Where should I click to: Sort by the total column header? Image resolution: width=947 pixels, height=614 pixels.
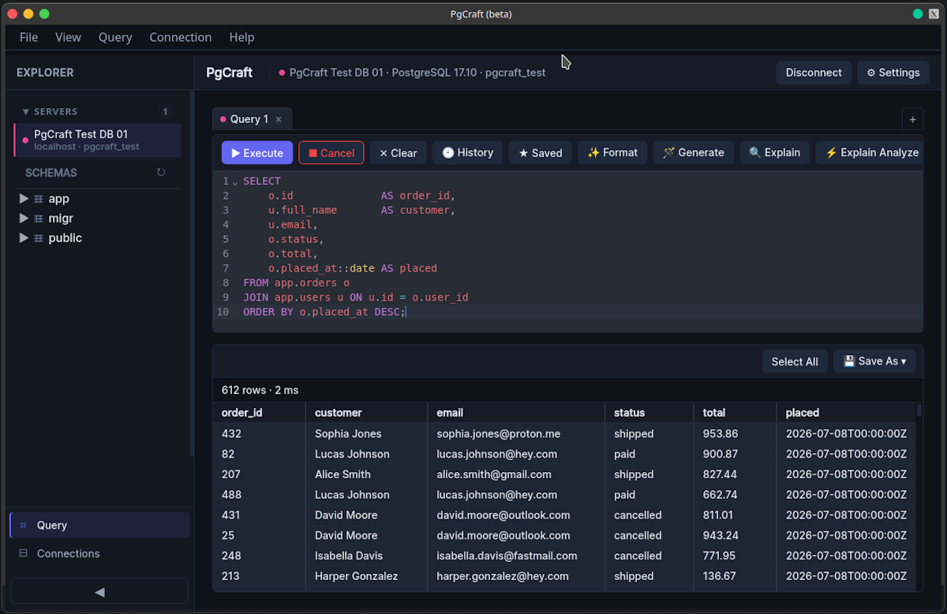(x=735, y=413)
